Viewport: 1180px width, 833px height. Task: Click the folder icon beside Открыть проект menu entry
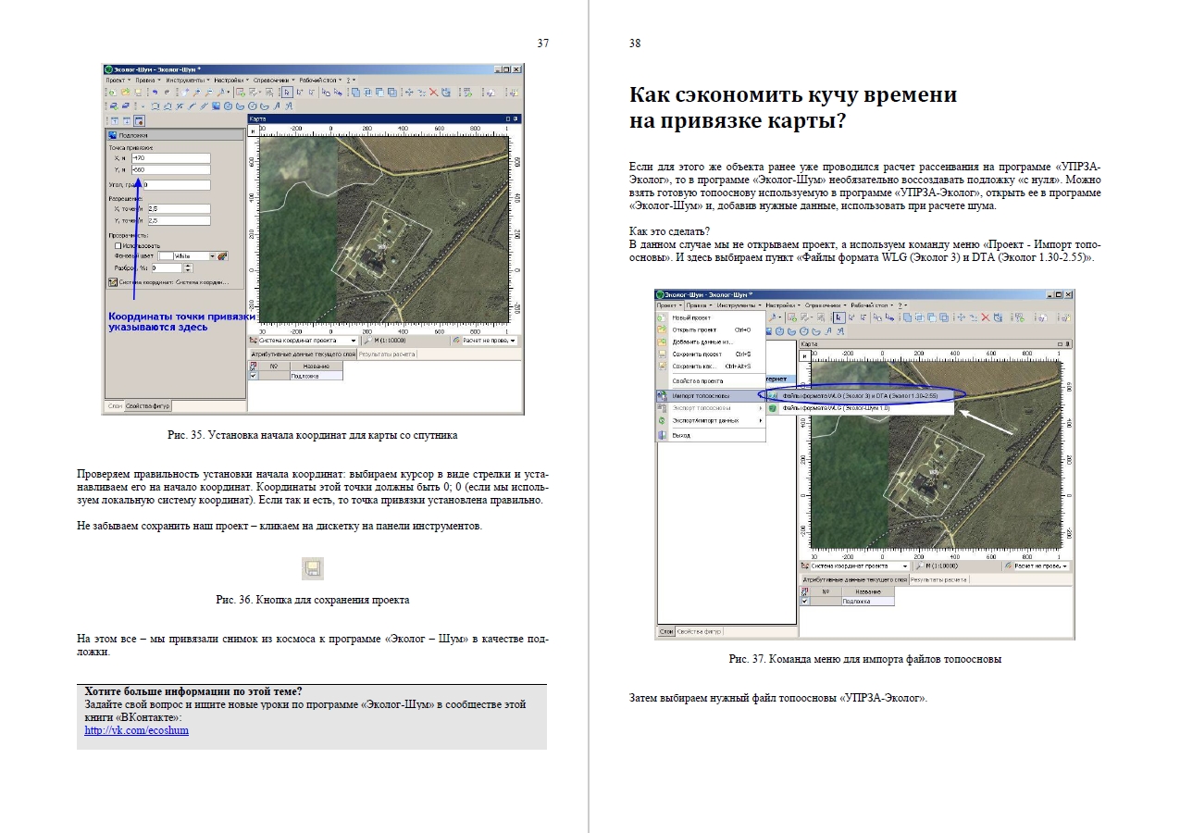coord(661,329)
